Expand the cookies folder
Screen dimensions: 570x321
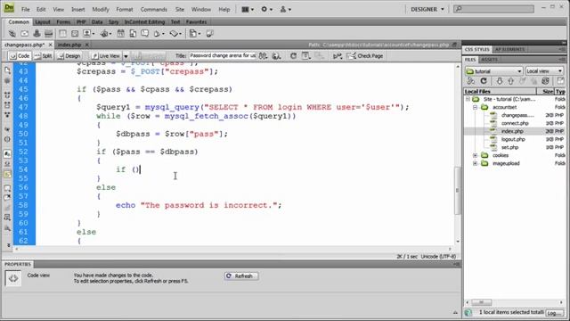475,155
